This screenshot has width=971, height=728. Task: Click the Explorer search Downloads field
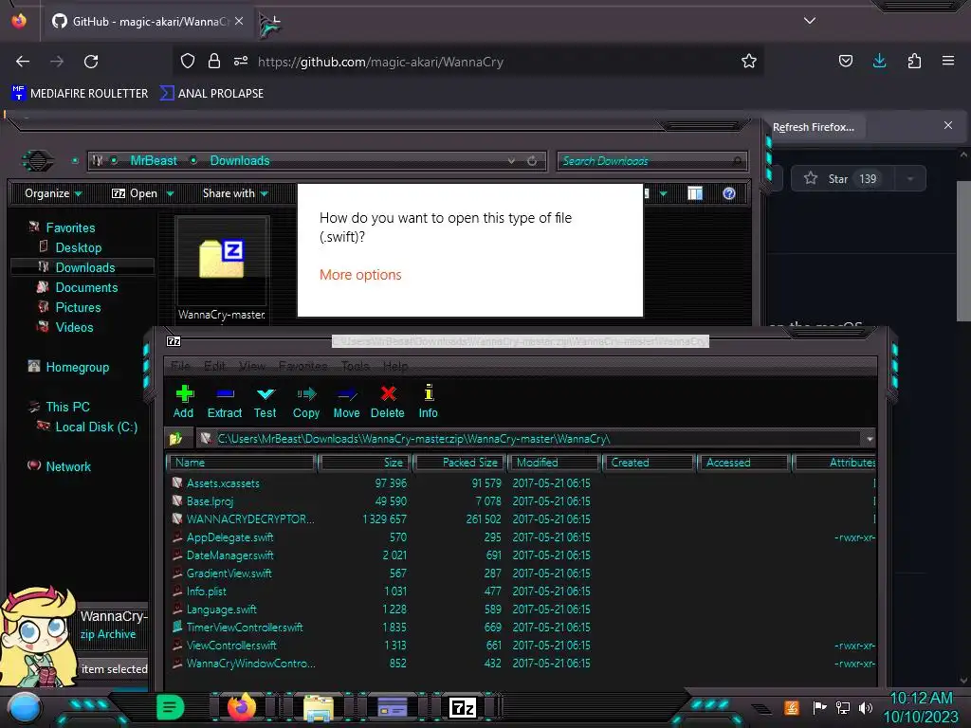651,161
